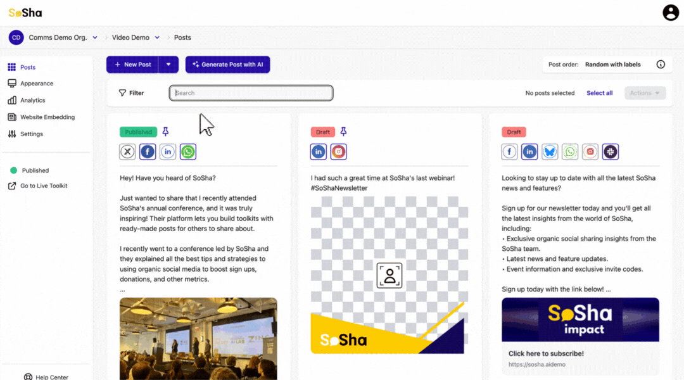Click the Analytics bar chart icon
This screenshot has width=684, height=380.
tap(12, 100)
